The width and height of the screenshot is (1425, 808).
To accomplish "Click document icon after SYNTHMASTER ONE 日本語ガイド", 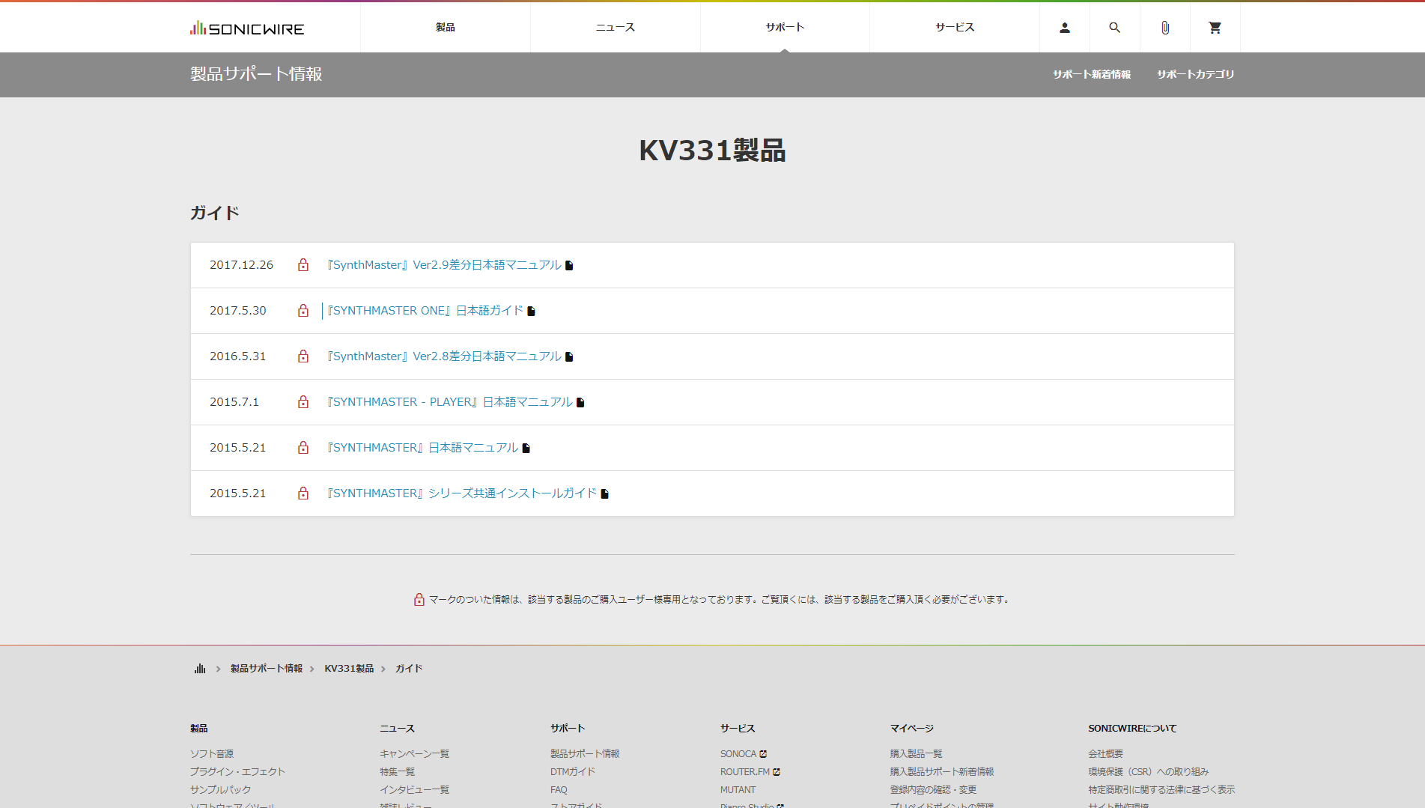I will [x=531, y=311].
